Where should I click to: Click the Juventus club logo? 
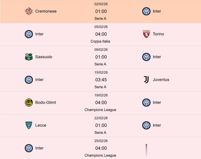pyautogui.click(x=146, y=80)
